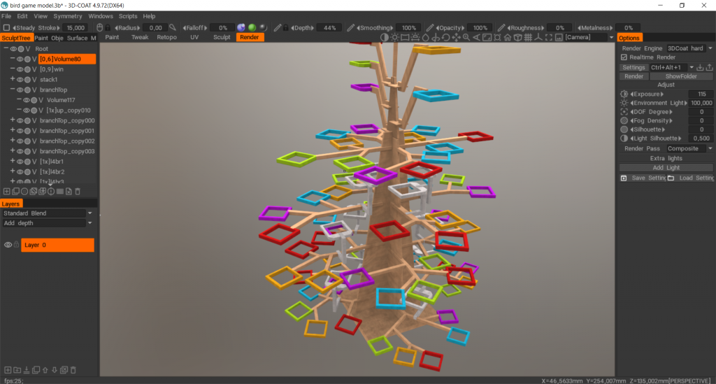Click the stacked-squares icon below the SculptTree list
Image resolution: width=716 pixels, height=384 pixels.
pyautogui.click(x=15, y=192)
